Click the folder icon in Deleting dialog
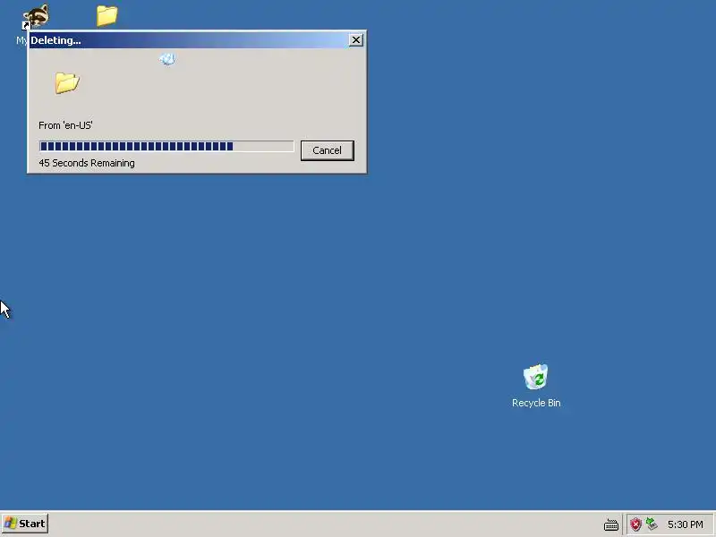Screen dimensions: 716x537 [67, 83]
